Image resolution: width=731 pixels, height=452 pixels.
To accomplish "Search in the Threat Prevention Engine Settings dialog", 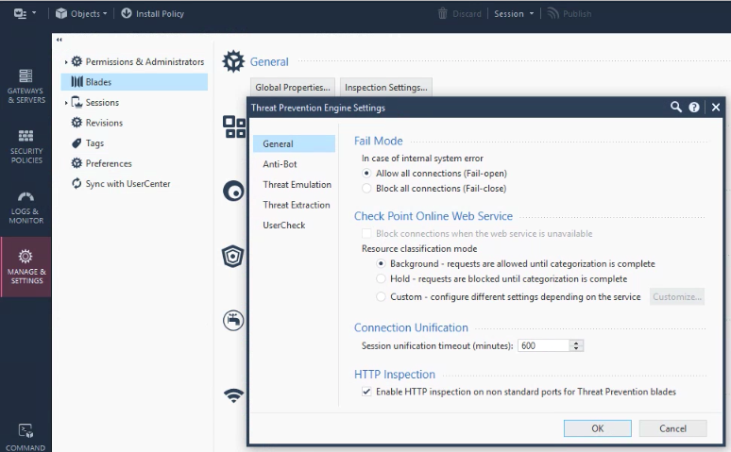I will (675, 108).
